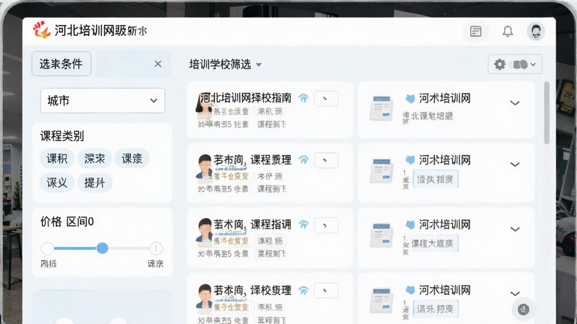This screenshot has width=577, height=324.
Task: Click tag button on fourth 河术培训网 card
Action: coord(436,309)
